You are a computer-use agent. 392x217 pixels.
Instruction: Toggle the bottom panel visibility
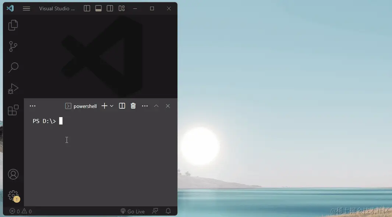click(99, 8)
